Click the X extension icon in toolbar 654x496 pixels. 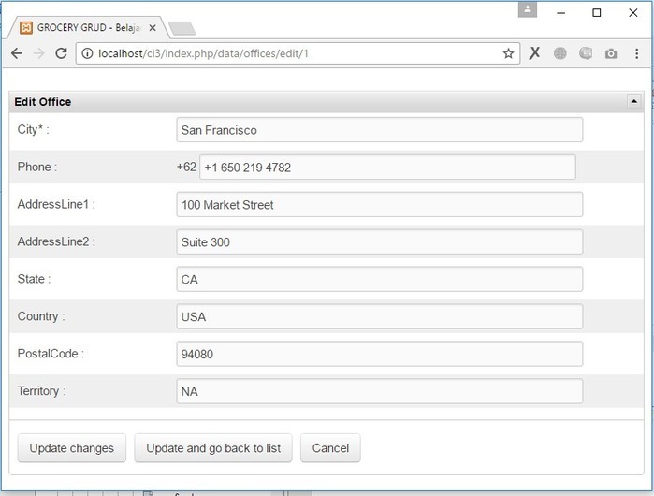pyautogui.click(x=534, y=53)
